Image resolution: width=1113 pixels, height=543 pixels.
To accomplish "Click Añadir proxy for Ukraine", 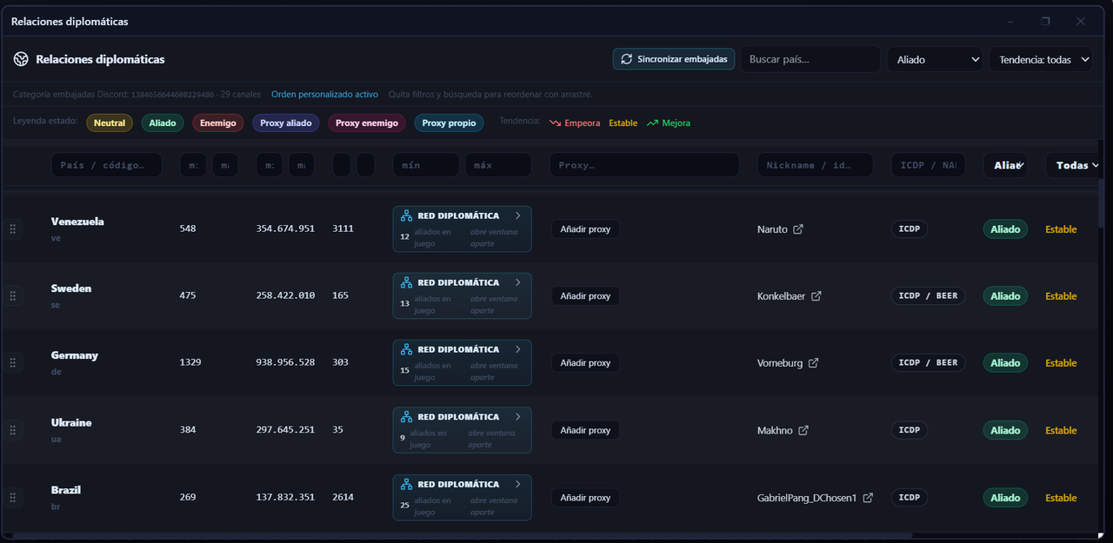I will (587, 430).
